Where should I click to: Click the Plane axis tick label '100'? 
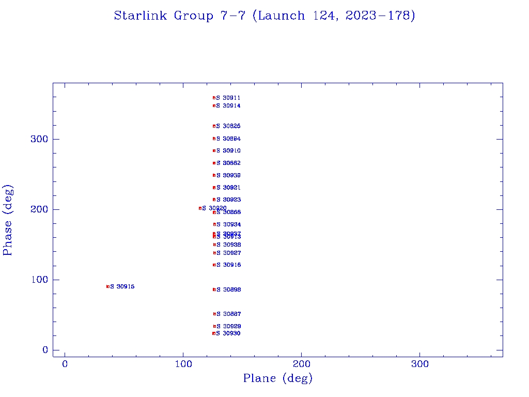coord(183,364)
